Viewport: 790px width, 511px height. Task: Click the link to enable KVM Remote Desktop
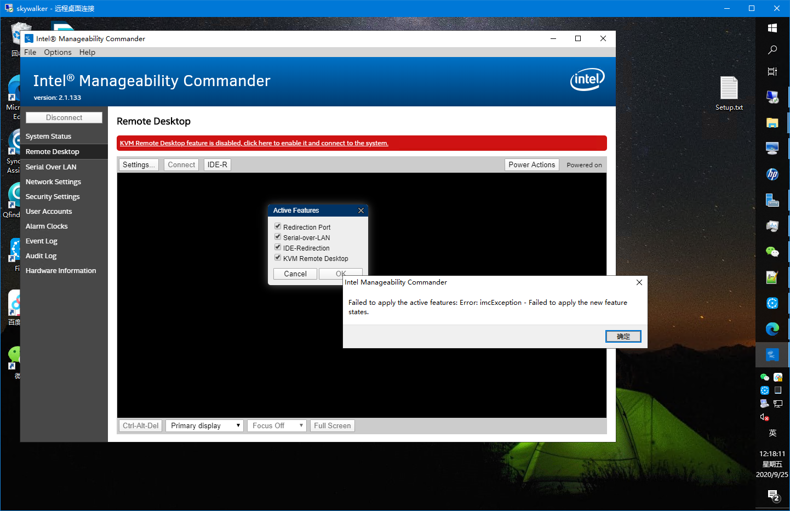[x=254, y=143]
